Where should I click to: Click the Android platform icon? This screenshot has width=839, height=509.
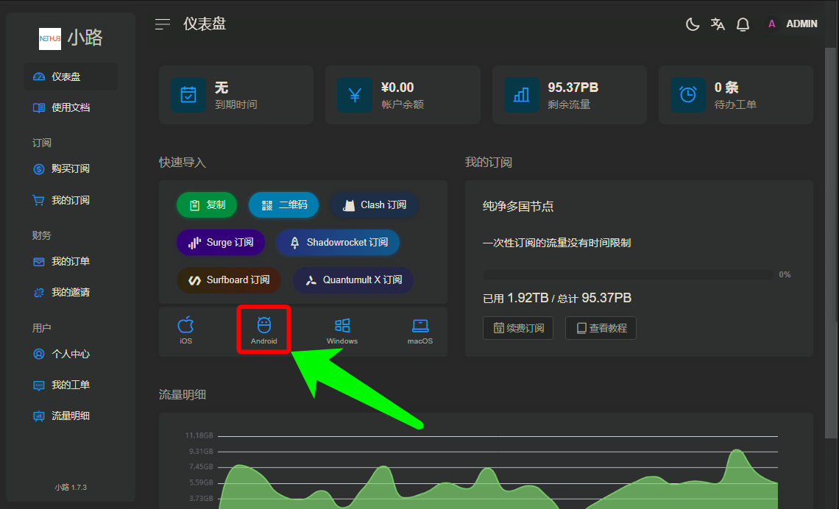coord(263,330)
